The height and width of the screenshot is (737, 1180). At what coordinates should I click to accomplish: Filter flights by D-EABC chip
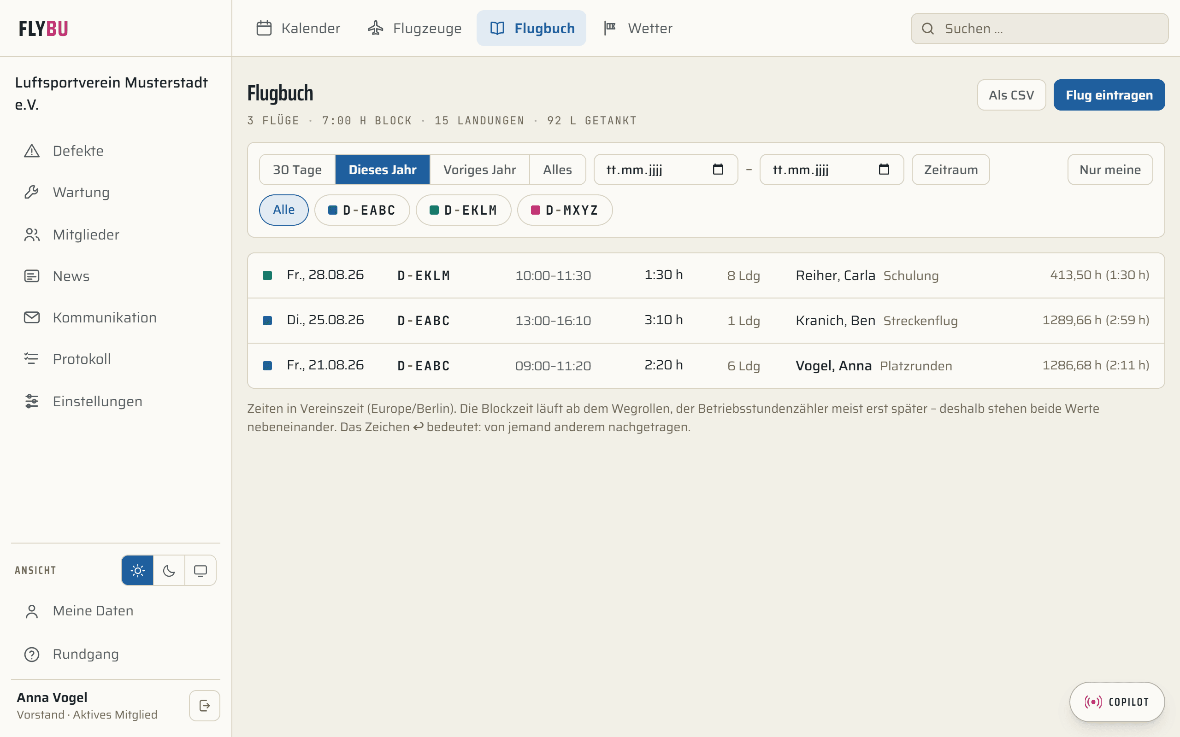[x=362, y=210]
